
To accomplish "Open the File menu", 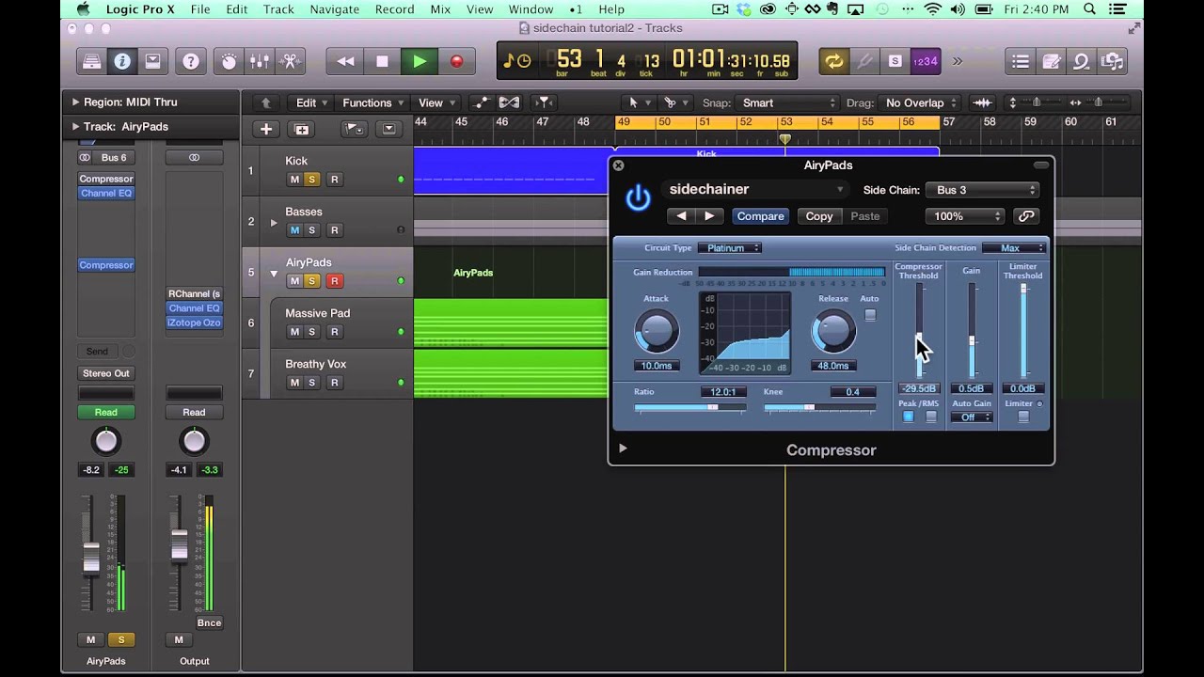I will coord(200,9).
